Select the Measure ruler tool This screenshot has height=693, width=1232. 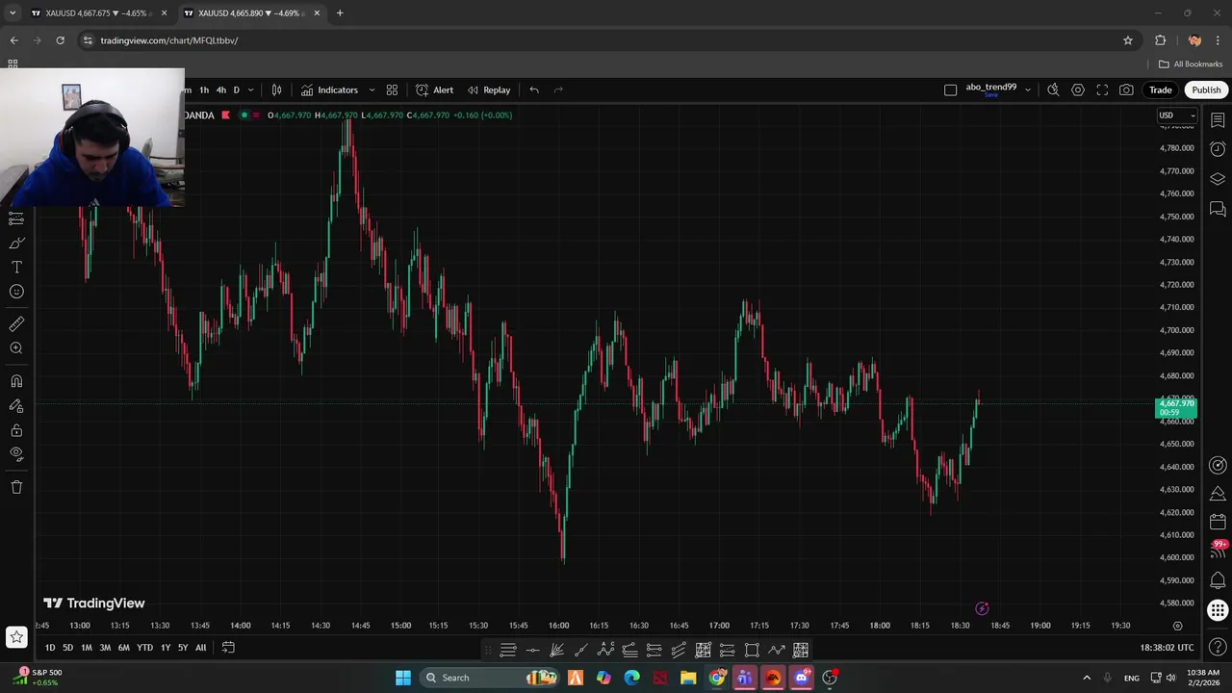click(16, 324)
